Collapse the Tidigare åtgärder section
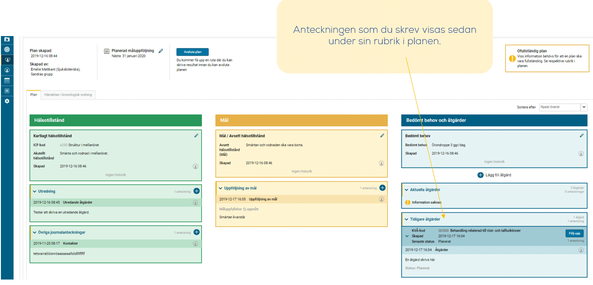593x285 pixels. coord(407,219)
